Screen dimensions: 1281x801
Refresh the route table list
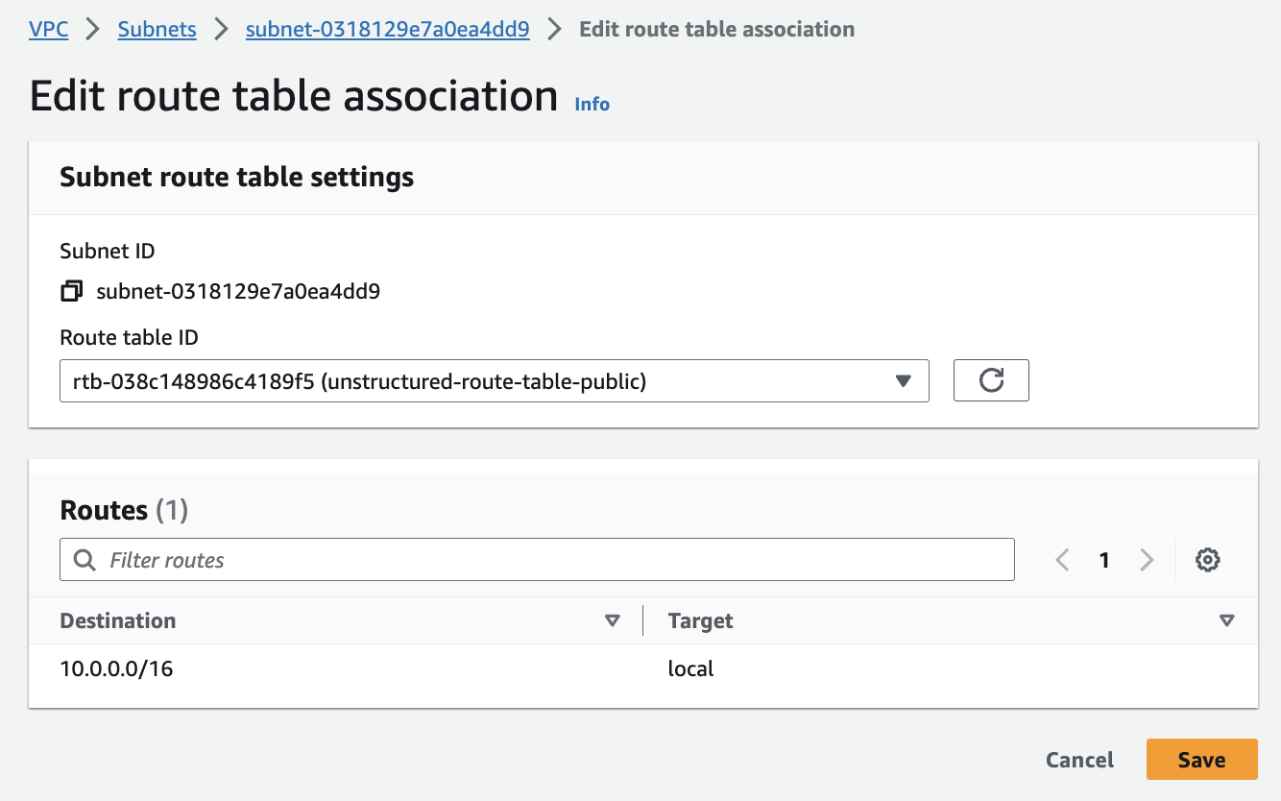point(991,380)
